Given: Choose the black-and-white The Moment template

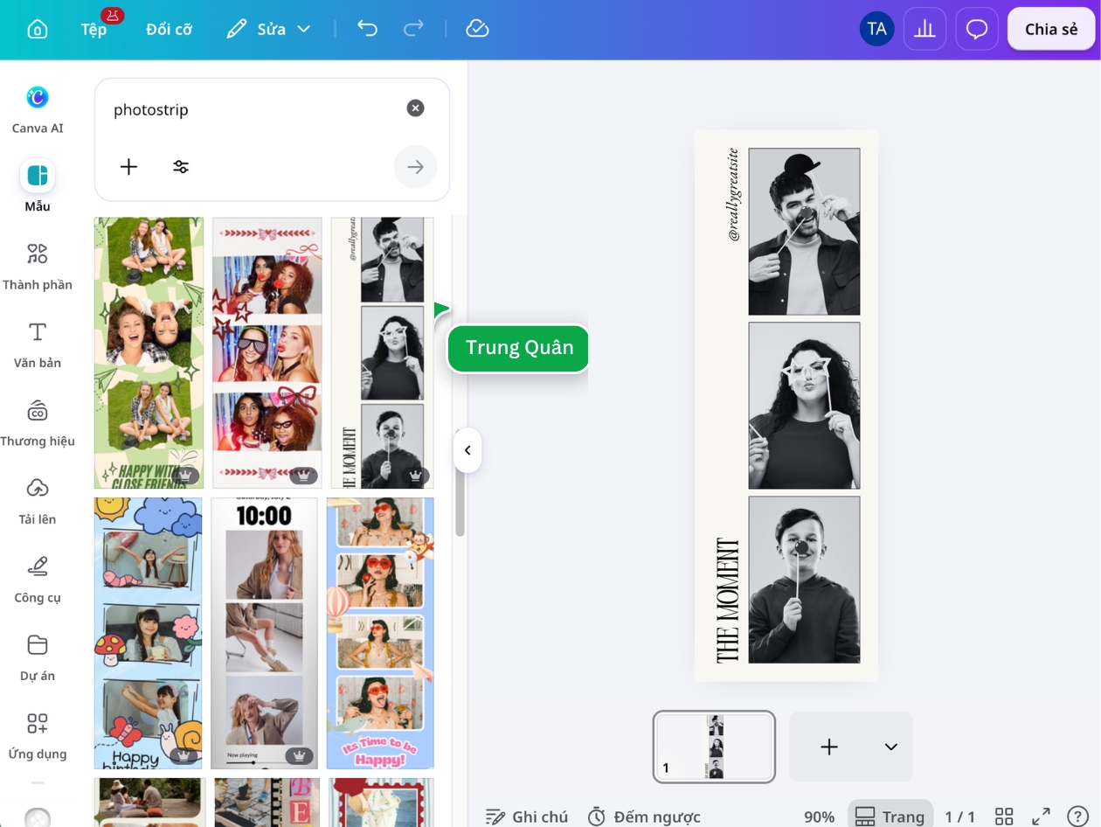Looking at the screenshot, I should [x=382, y=352].
